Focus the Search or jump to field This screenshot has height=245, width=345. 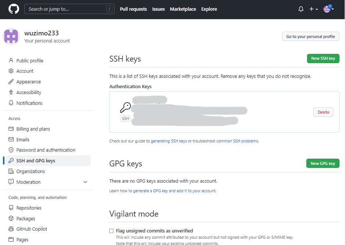(69, 9)
